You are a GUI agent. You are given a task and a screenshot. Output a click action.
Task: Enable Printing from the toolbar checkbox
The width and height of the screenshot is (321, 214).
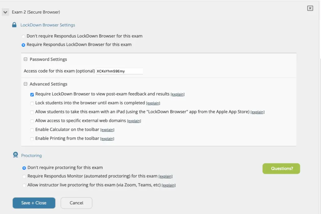(32, 139)
